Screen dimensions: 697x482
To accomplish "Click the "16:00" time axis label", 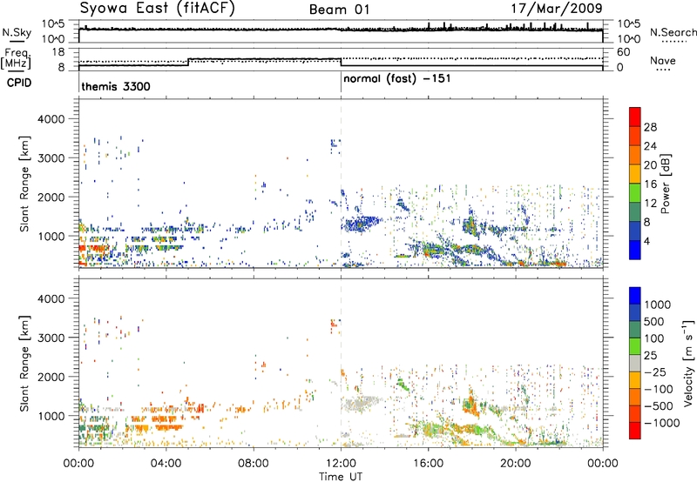I will (x=428, y=464).
